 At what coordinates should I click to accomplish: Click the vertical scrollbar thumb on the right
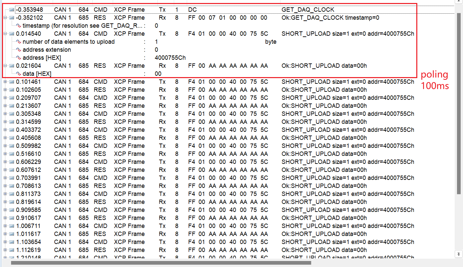[x=459, y=100]
